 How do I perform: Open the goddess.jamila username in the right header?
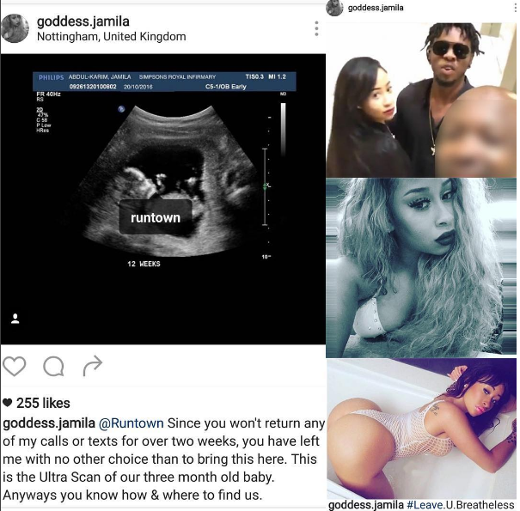(376, 8)
